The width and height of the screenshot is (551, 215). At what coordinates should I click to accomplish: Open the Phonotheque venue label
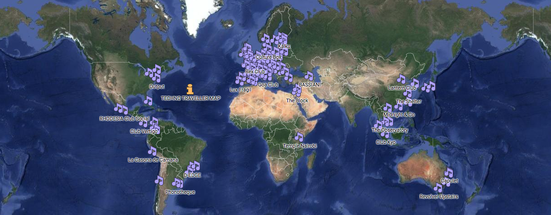tap(180, 192)
